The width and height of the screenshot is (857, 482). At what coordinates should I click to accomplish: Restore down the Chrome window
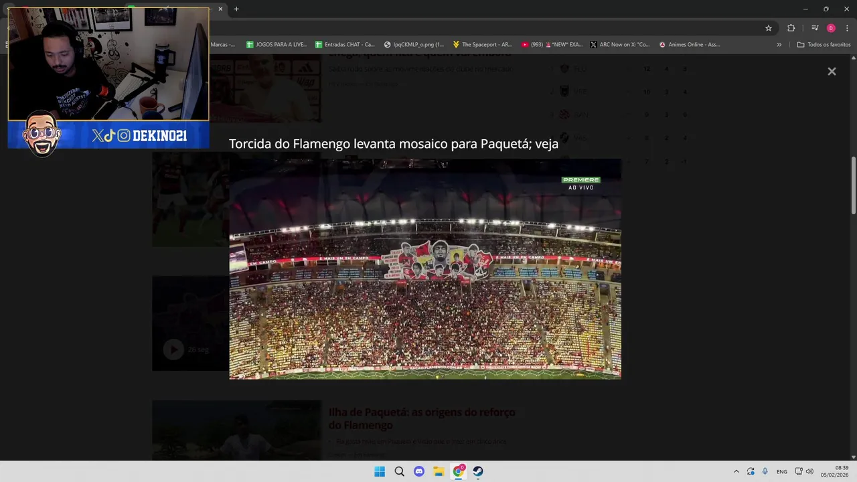click(826, 9)
